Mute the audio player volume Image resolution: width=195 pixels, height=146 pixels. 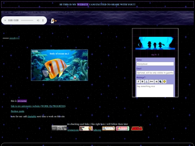38,20
